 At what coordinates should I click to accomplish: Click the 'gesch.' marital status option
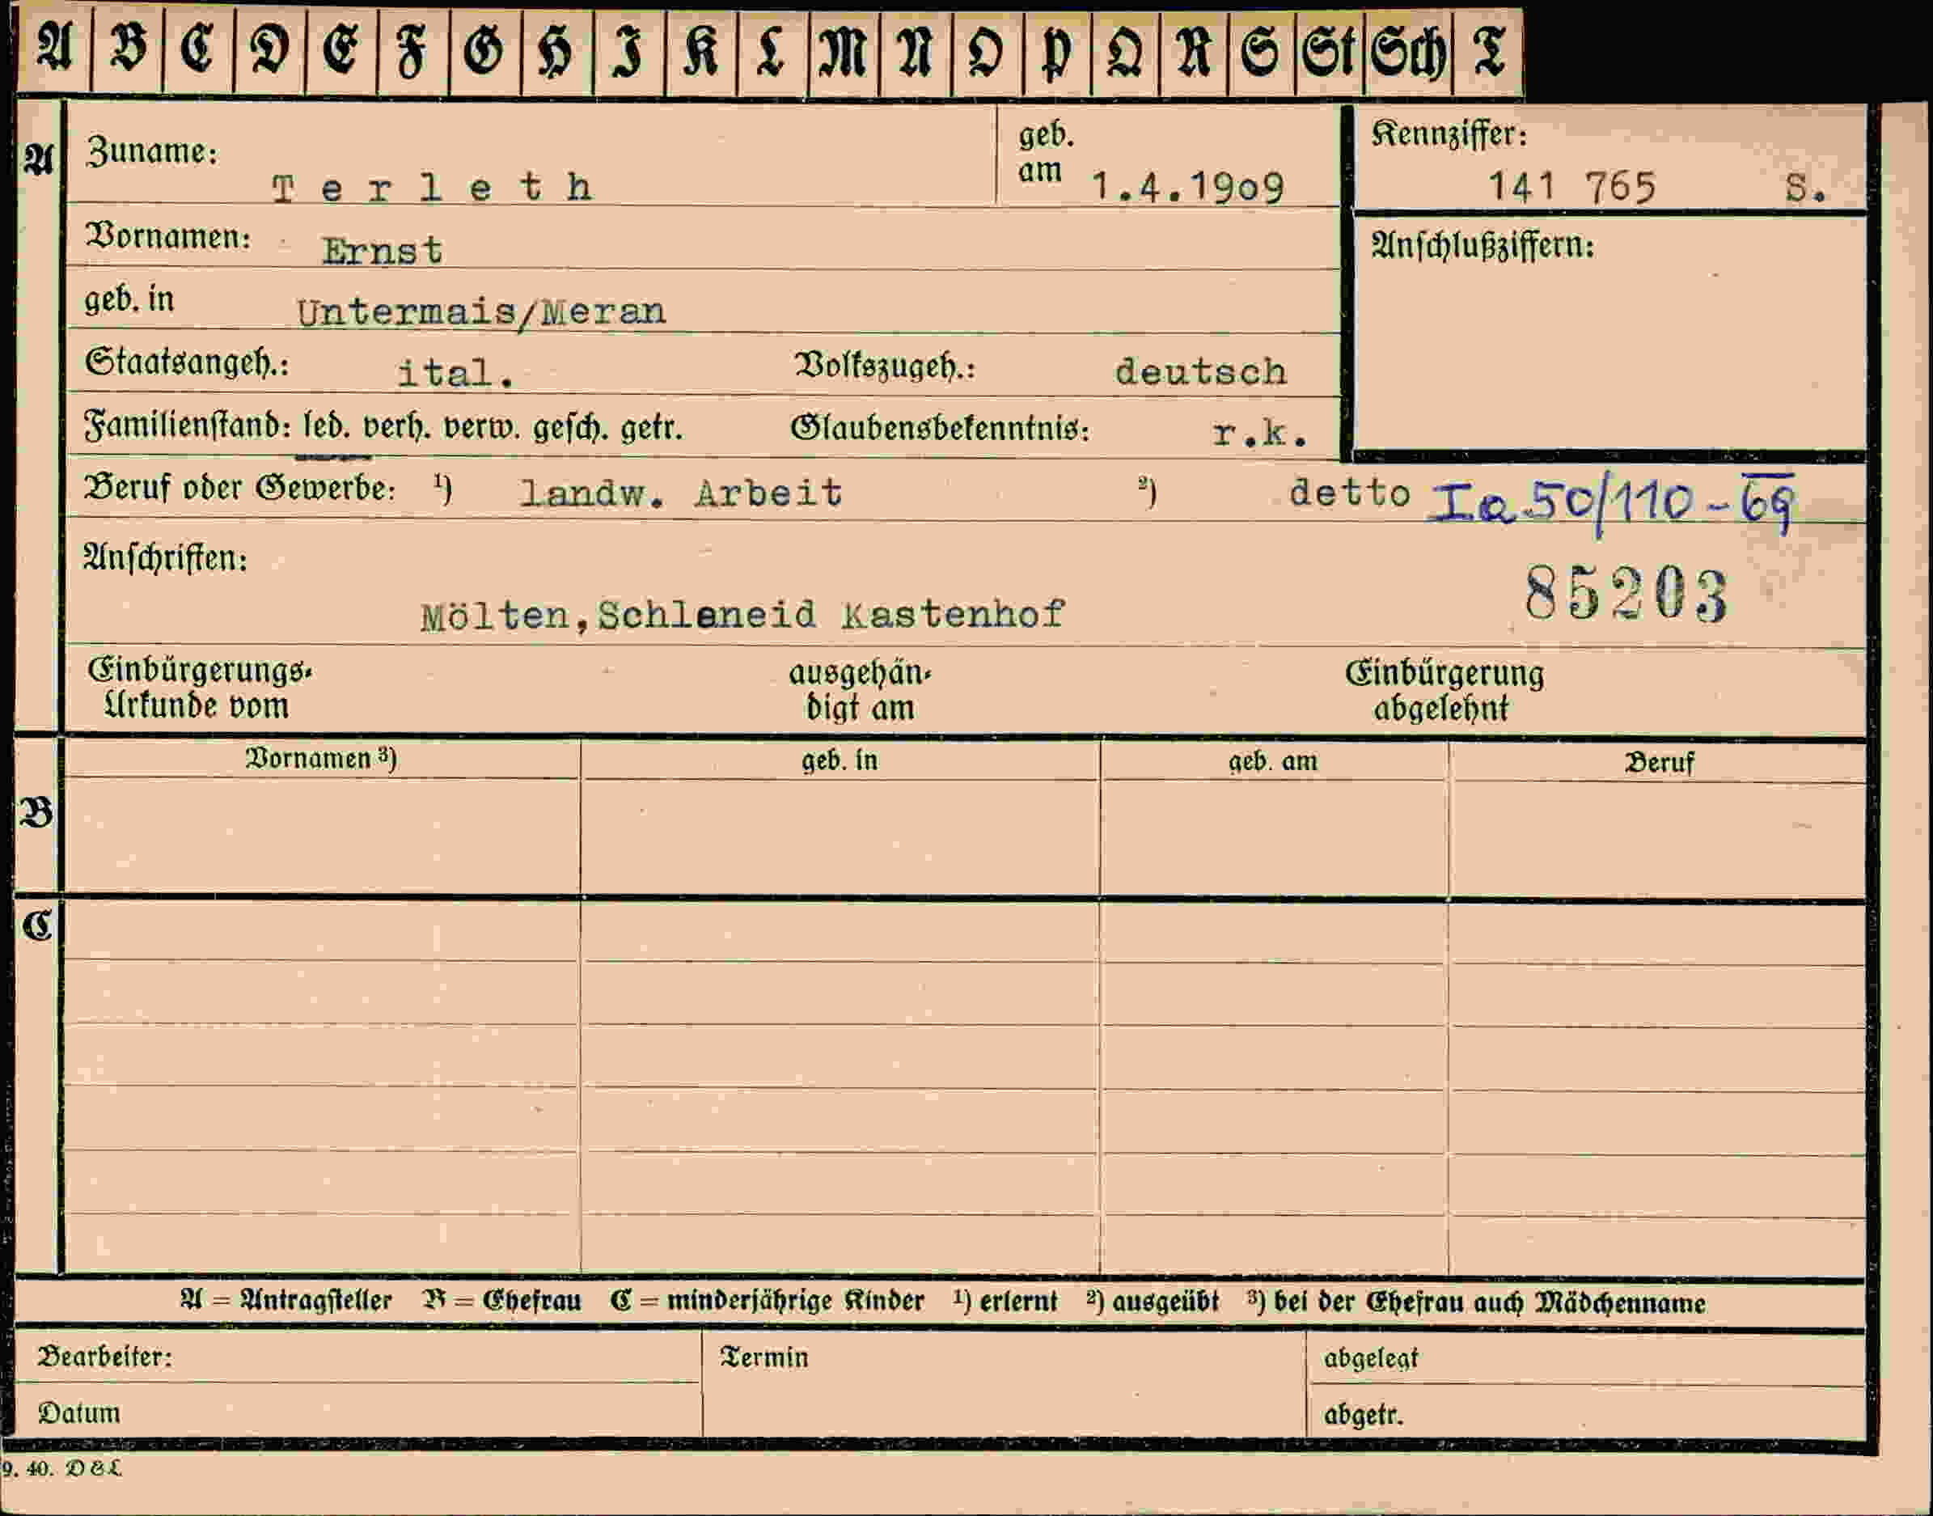click(x=571, y=429)
